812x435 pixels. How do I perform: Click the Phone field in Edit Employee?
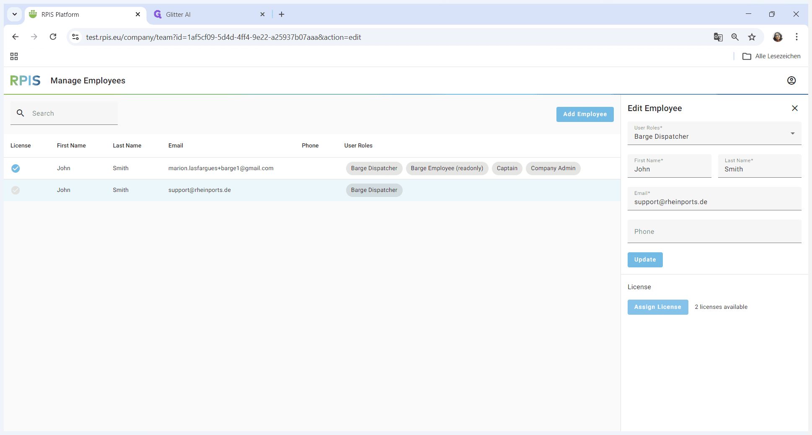pos(714,231)
